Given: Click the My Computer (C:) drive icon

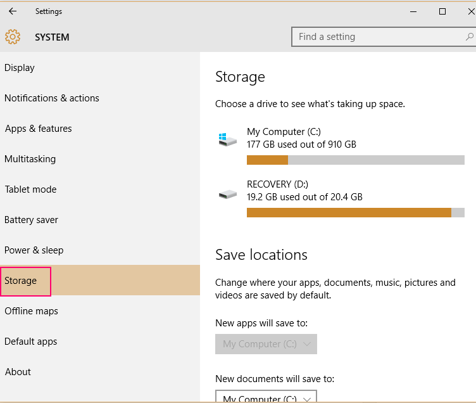Looking at the screenshot, I should pyautogui.click(x=227, y=139).
